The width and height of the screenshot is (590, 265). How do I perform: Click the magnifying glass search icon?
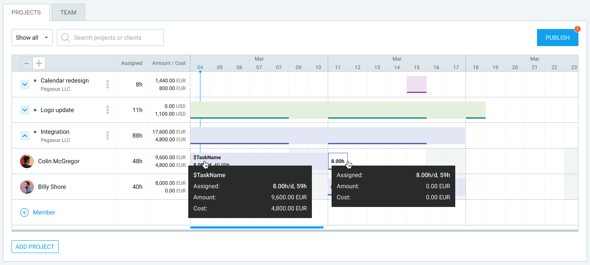coord(65,38)
